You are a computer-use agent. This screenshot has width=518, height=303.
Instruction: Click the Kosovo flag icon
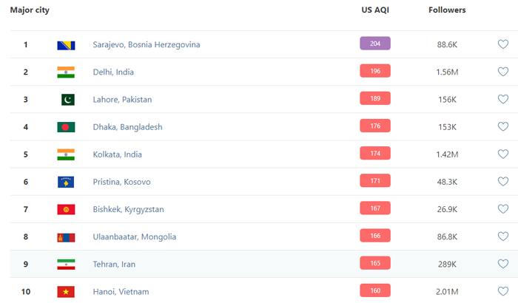[x=66, y=182]
